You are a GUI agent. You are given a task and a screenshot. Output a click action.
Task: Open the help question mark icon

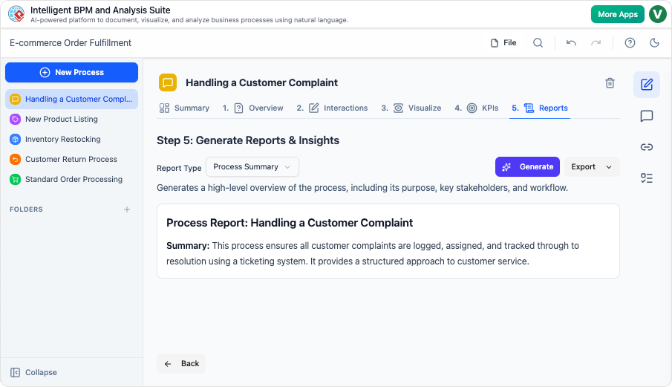(630, 43)
